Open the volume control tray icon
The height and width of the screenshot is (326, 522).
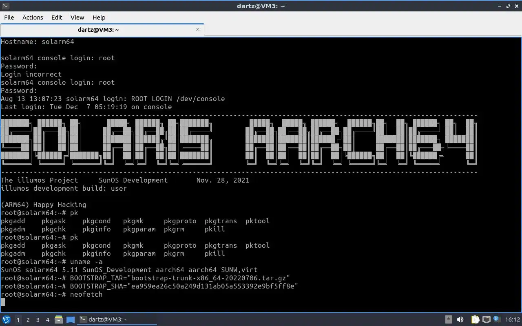point(460,319)
